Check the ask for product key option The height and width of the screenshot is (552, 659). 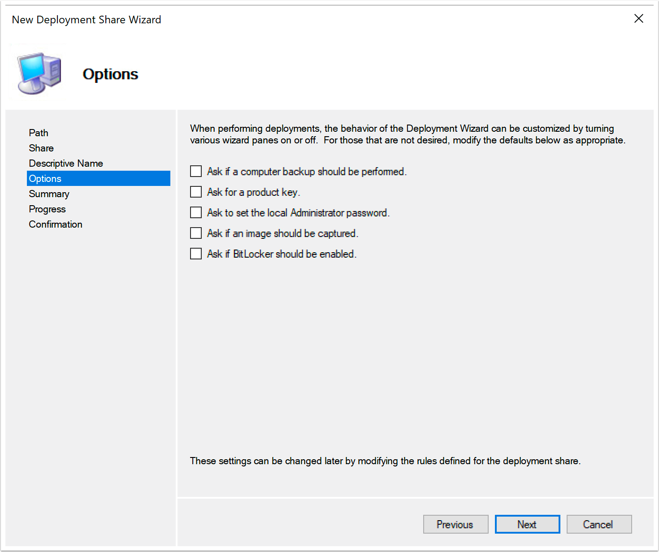tap(196, 192)
